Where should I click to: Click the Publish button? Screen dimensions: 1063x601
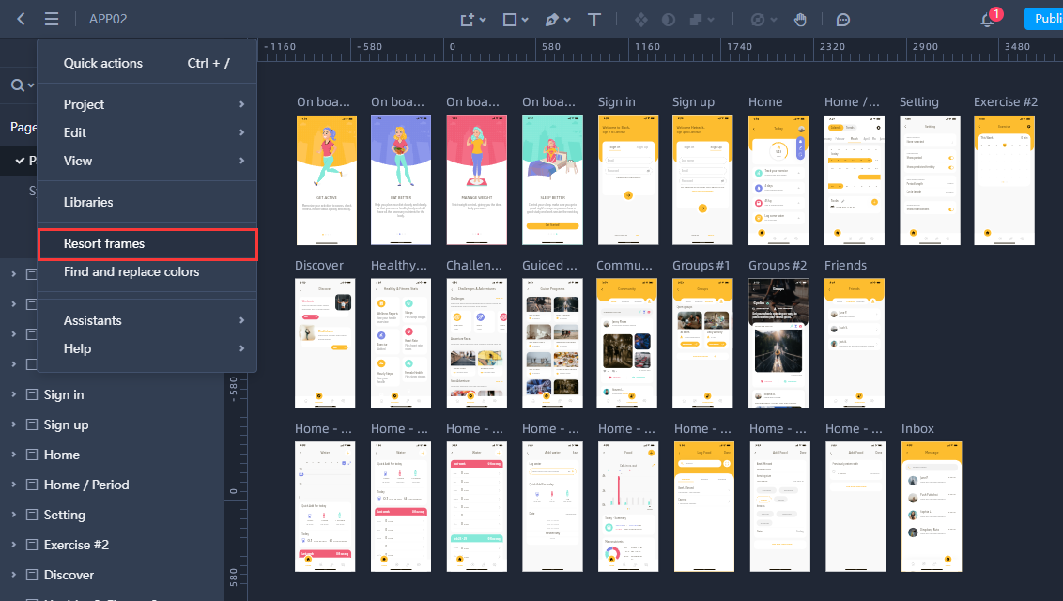(1044, 19)
